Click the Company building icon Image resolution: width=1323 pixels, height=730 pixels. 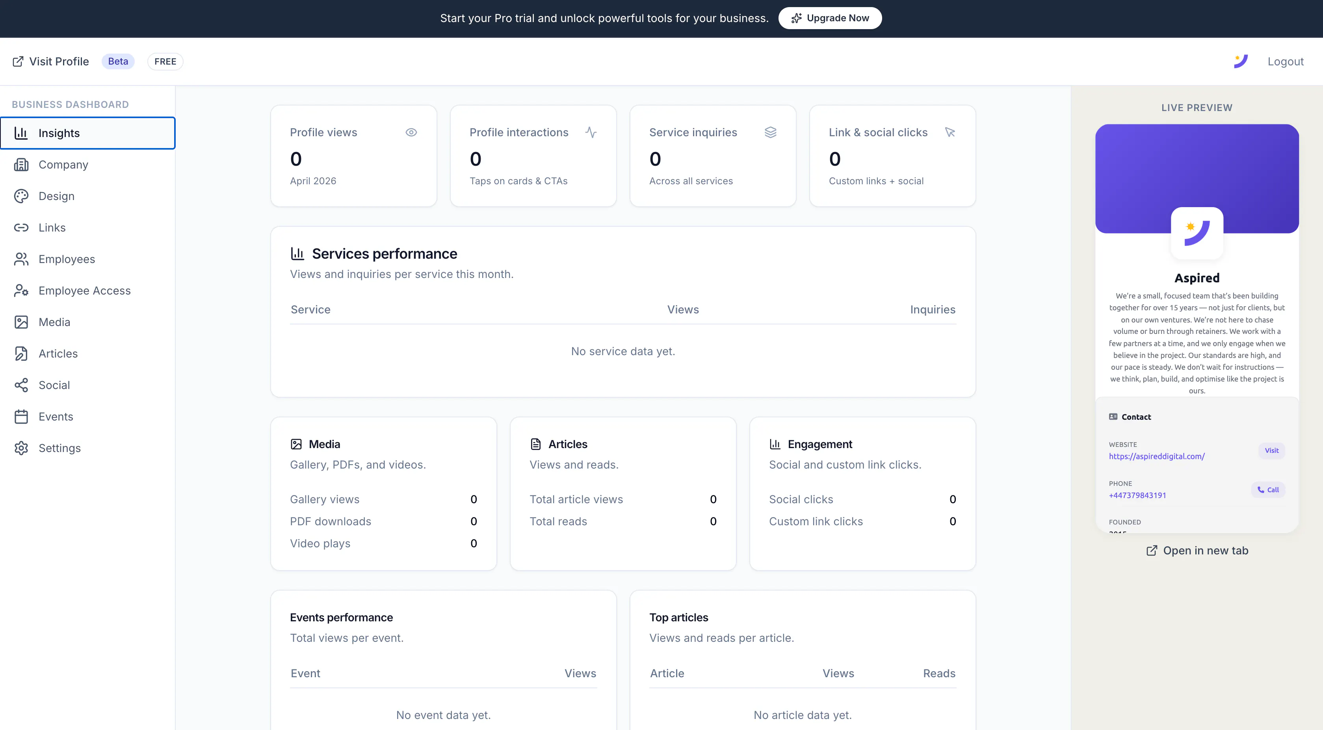coord(21,165)
